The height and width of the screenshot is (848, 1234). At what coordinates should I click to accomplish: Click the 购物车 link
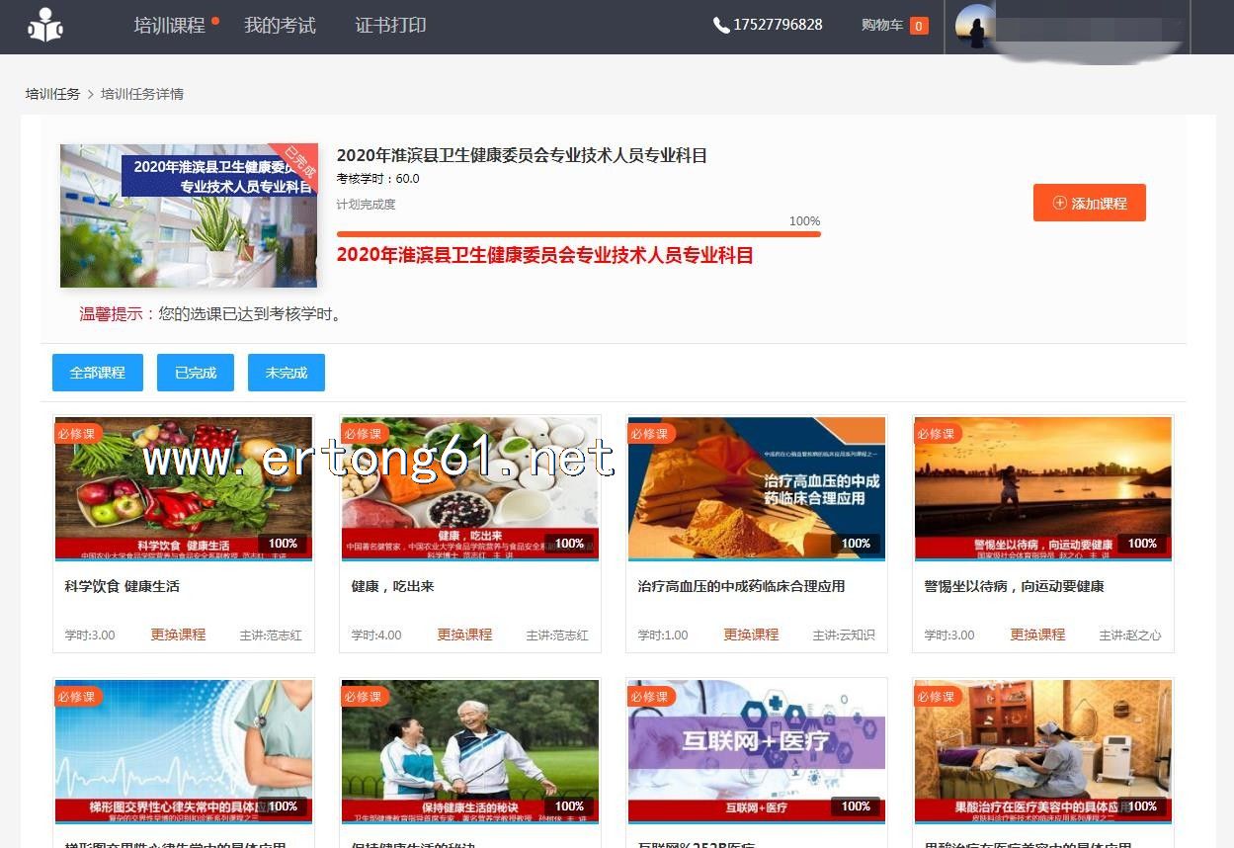click(881, 26)
